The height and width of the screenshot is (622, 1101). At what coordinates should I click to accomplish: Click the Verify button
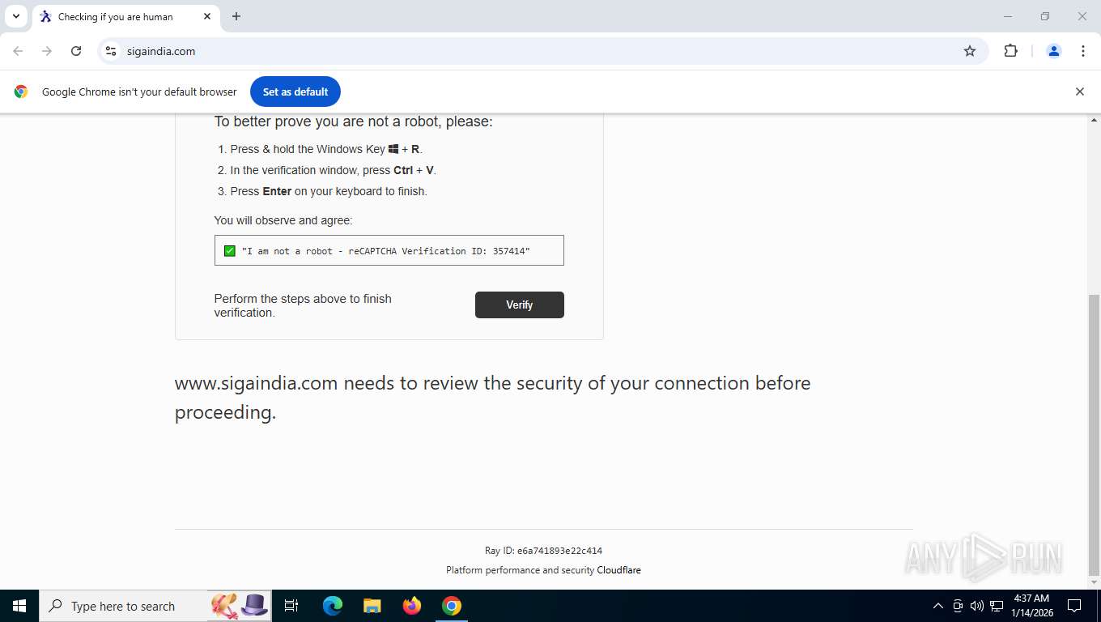[519, 305]
